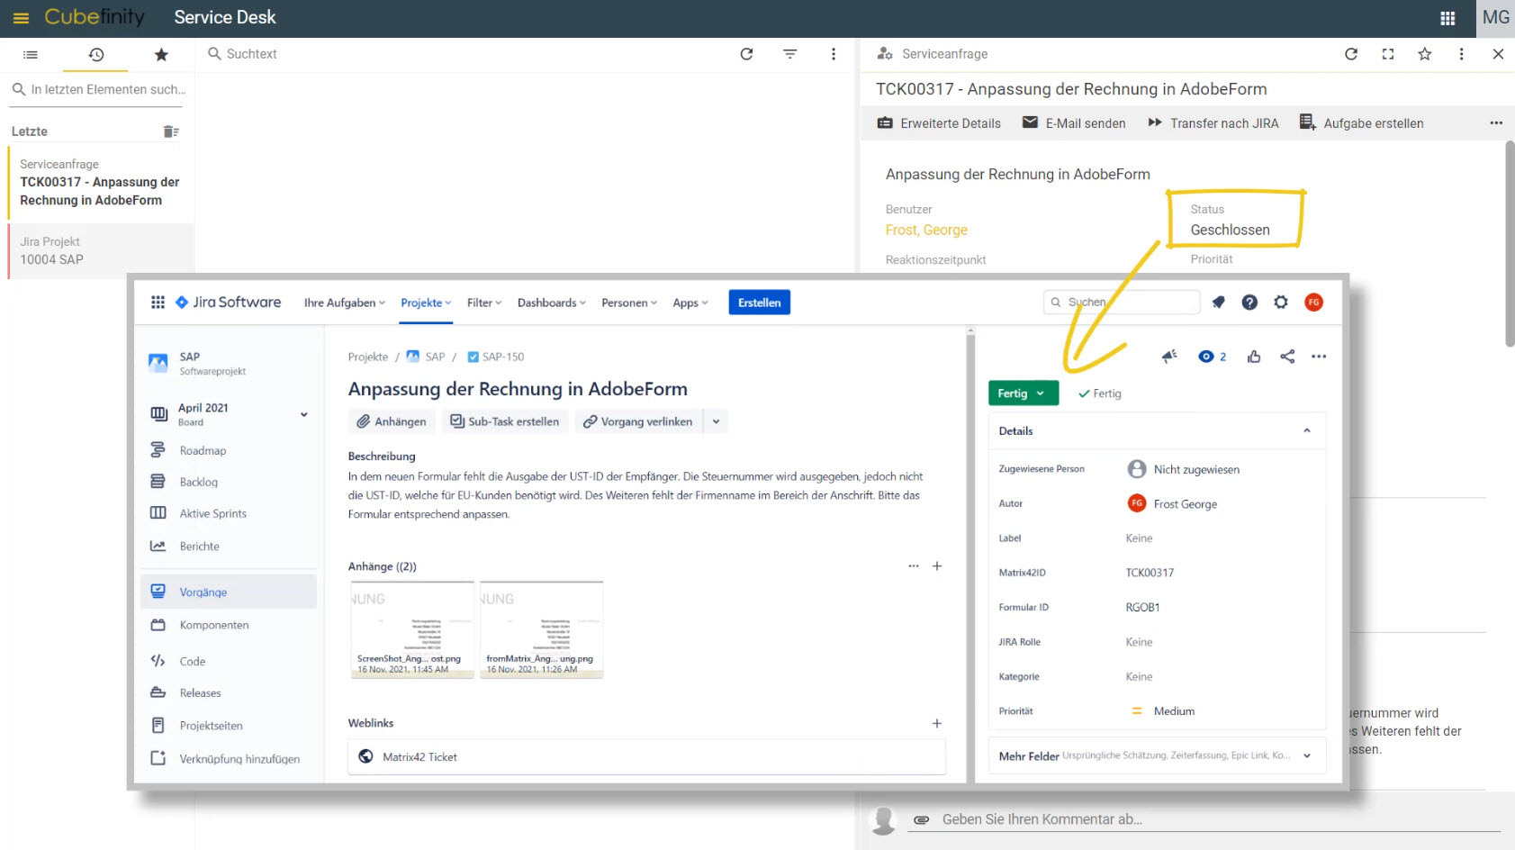Image resolution: width=1515 pixels, height=850 pixels.
Task: Open the filter icon beside the refresh button
Action: tap(789, 54)
